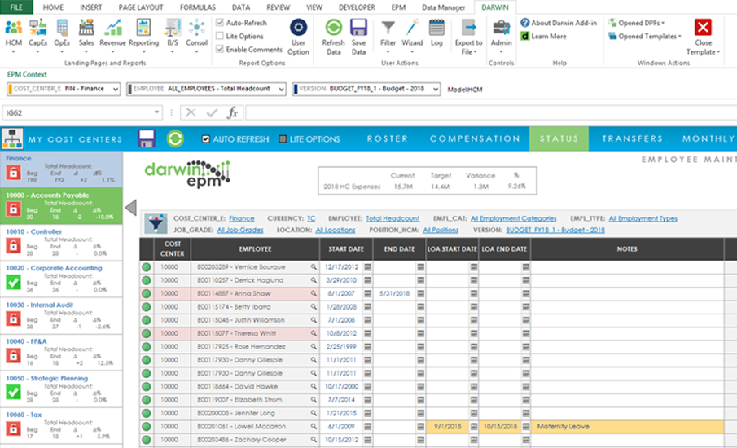Open the Learn More help link
Image resolution: width=737 pixels, height=448 pixels.
pyautogui.click(x=543, y=36)
